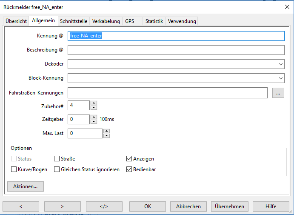294x215 pixels.
Task: Open the Block-Kennung dropdown
Action: [x=281, y=78]
